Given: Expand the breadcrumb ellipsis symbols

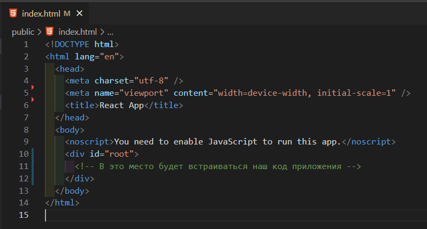Looking at the screenshot, I should [110, 33].
